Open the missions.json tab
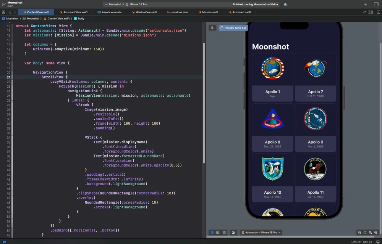Screen dimensions: 382x244 (178, 12)
